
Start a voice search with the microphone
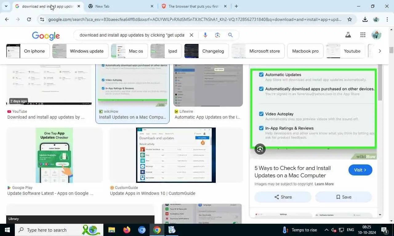[205, 35]
